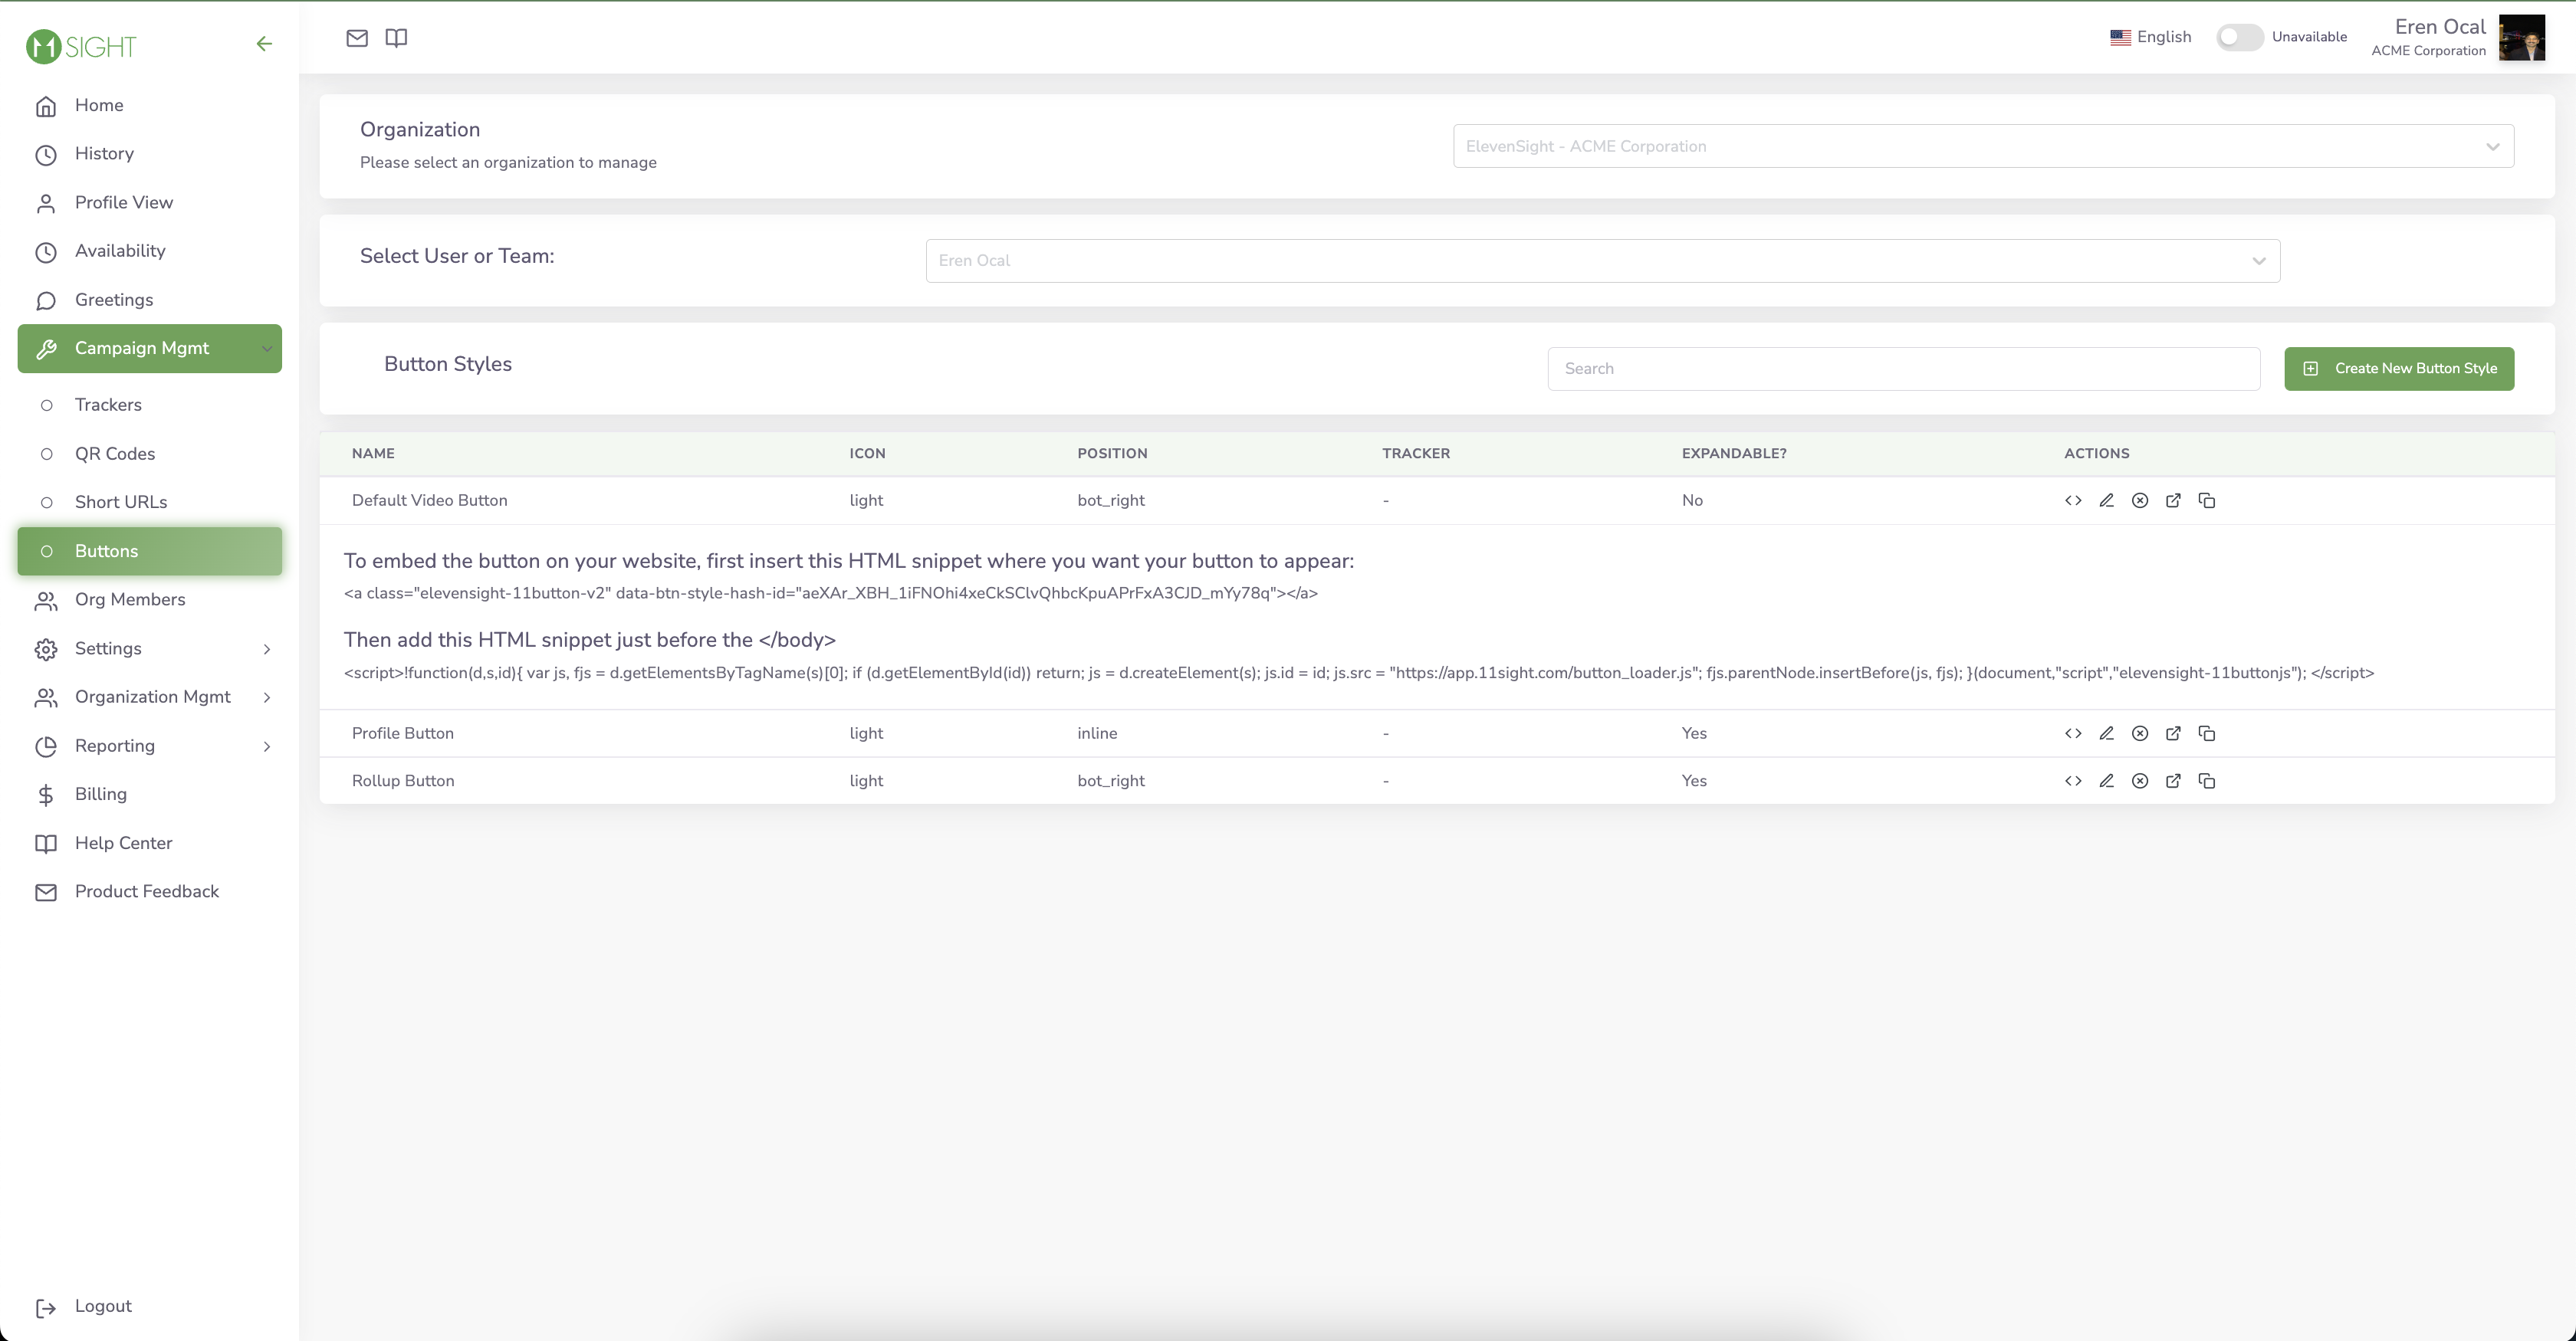This screenshot has height=1341, width=2576.
Task: Click the EXPANDABLE? column header
Action: tap(1734, 454)
